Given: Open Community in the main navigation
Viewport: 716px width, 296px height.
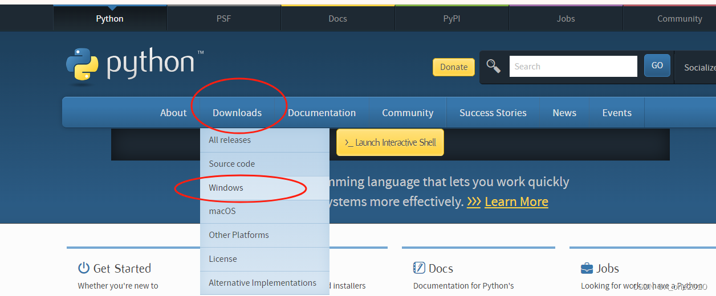Looking at the screenshot, I should pos(408,113).
